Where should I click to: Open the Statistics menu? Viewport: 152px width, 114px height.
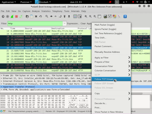point(46,11)
